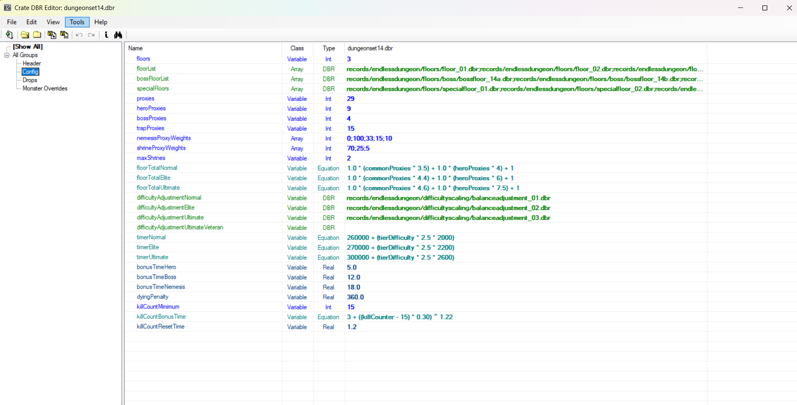This screenshot has height=405, width=797.
Task: Click the info 'i' toolbar icon
Action: tap(106, 35)
